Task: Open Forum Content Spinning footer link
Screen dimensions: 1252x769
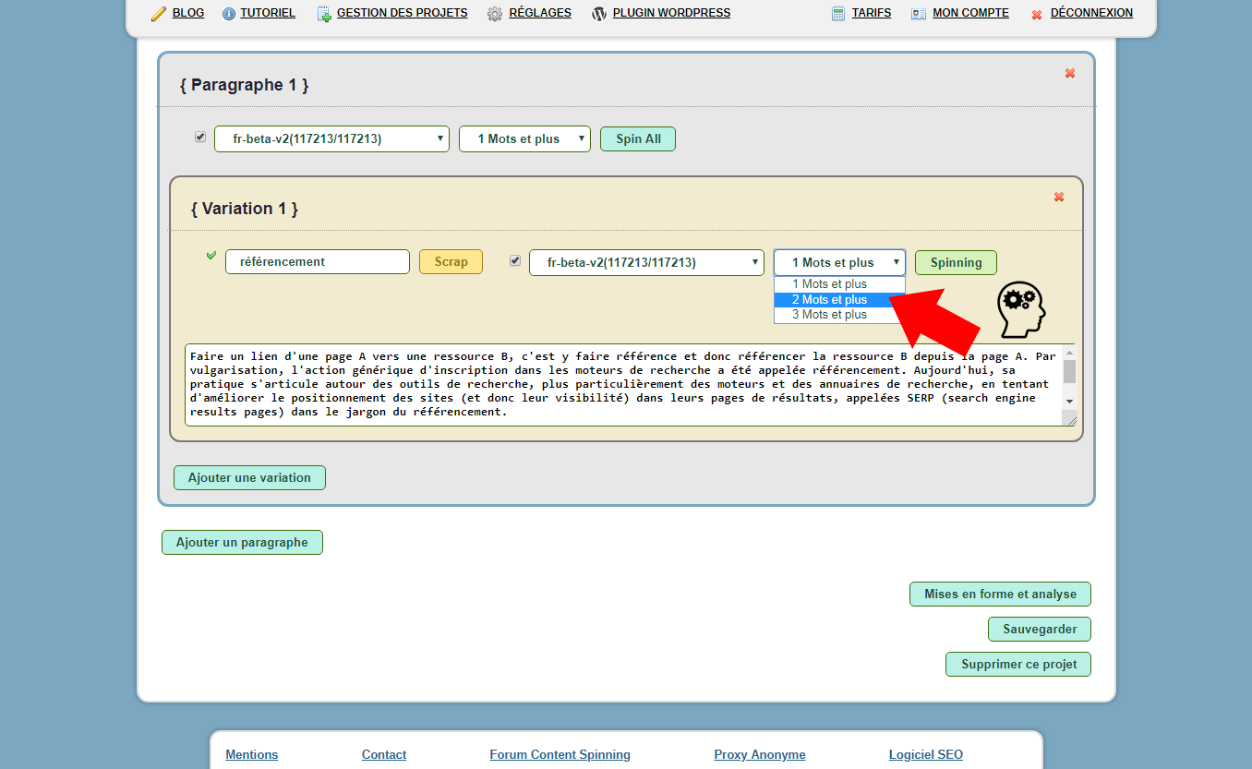Action: point(560,754)
